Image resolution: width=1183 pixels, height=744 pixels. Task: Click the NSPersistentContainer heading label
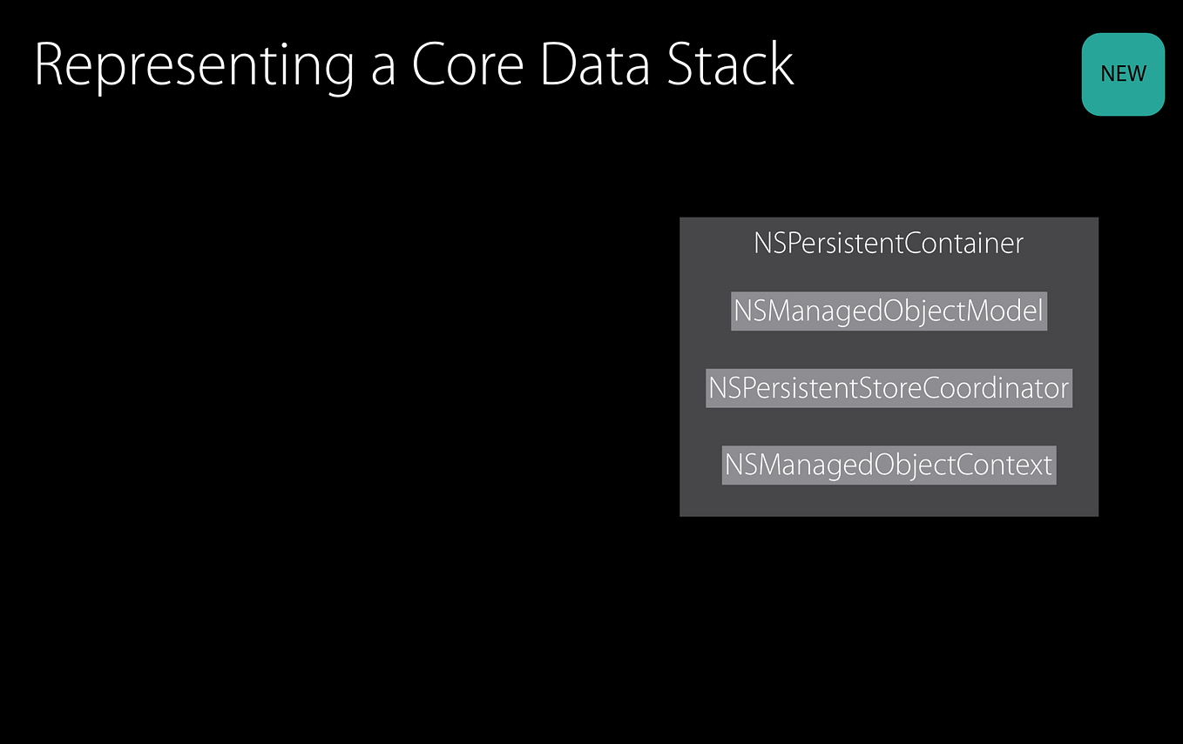tap(889, 243)
